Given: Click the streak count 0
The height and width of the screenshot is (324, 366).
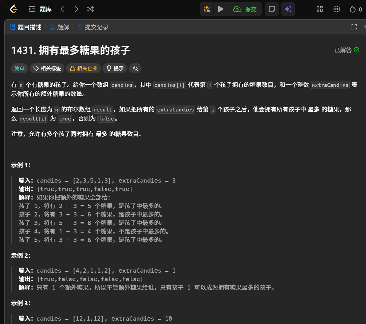Looking at the screenshot, I should click(x=360, y=9).
